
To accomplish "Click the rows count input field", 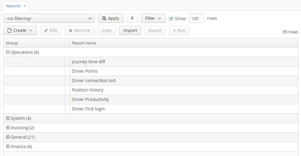I will (x=196, y=18).
